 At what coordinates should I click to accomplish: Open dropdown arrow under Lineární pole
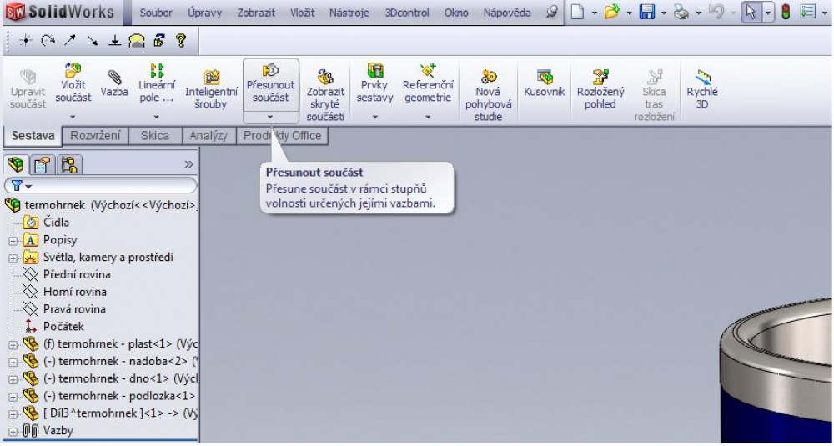coord(157,117)
